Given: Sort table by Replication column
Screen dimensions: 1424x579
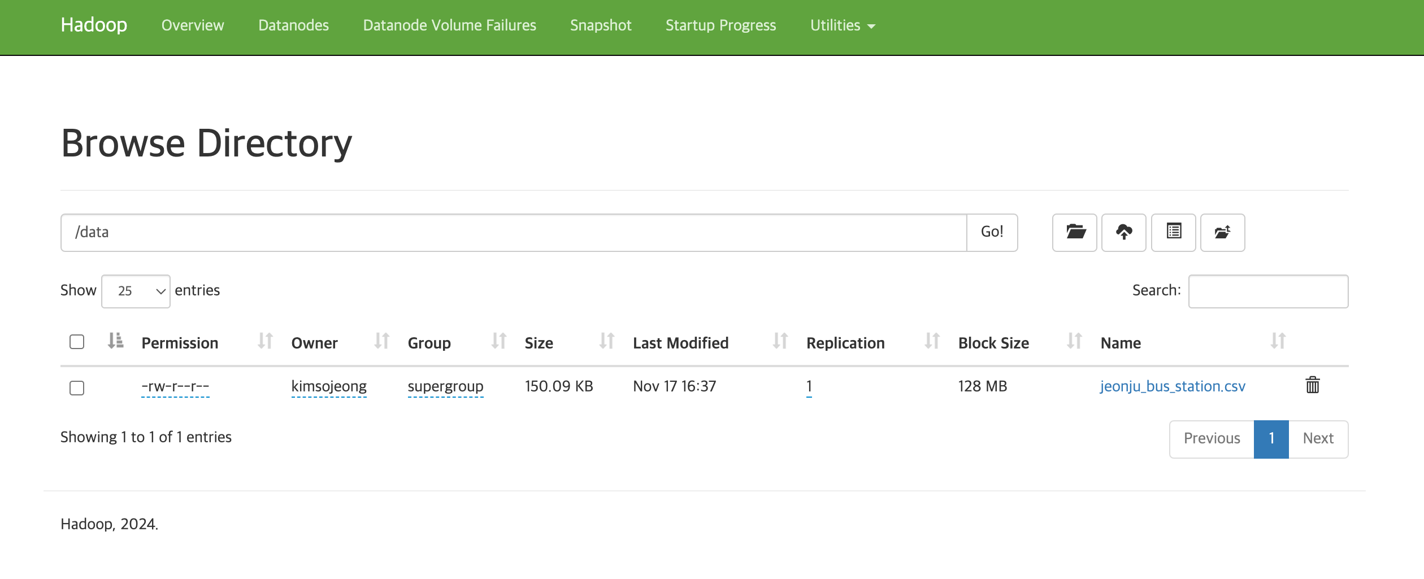Looking at the screenshot, I should click(x=932, y=341).
